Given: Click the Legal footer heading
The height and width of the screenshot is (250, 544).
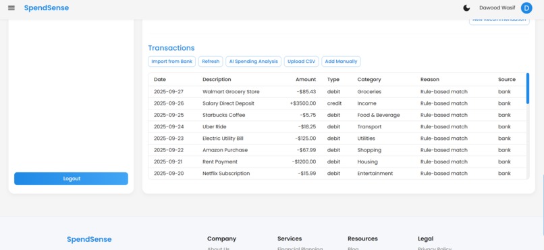Looking at the screenshot, I should pyautogui.click(x=426, y=239).
